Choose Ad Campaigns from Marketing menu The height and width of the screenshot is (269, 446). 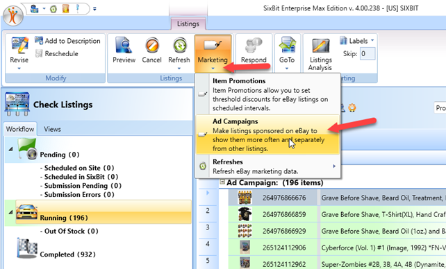268,134
